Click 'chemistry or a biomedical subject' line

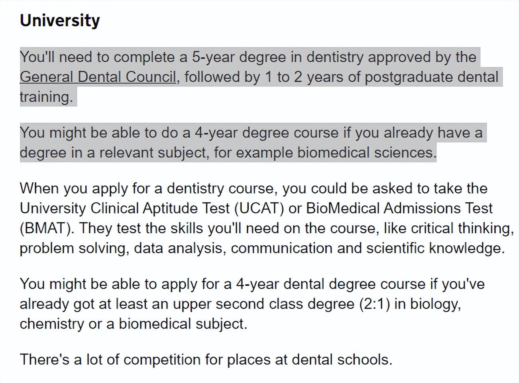pos(134,324)
